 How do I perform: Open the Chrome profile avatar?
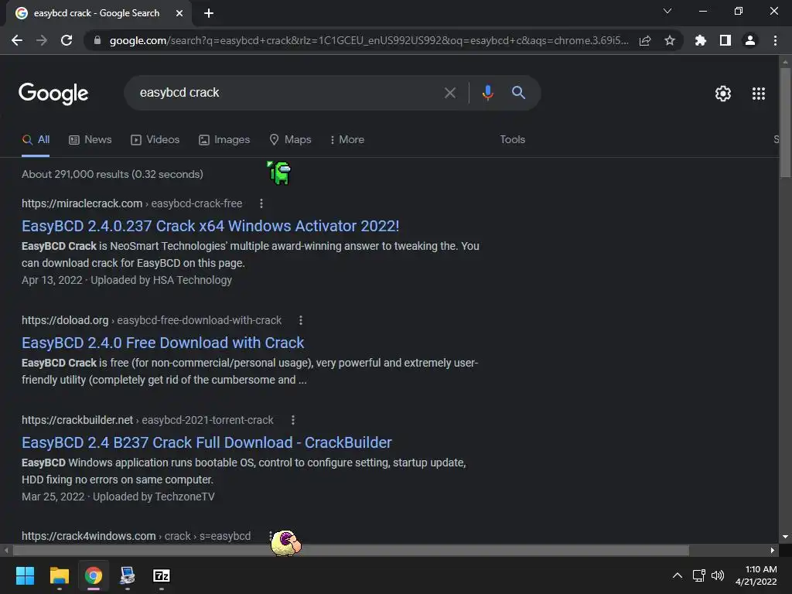750,40
